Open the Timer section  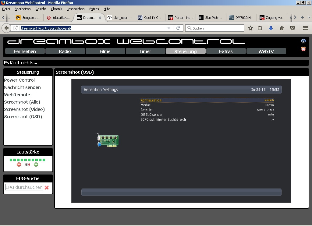pyautogui.click(x=145, y=51)
